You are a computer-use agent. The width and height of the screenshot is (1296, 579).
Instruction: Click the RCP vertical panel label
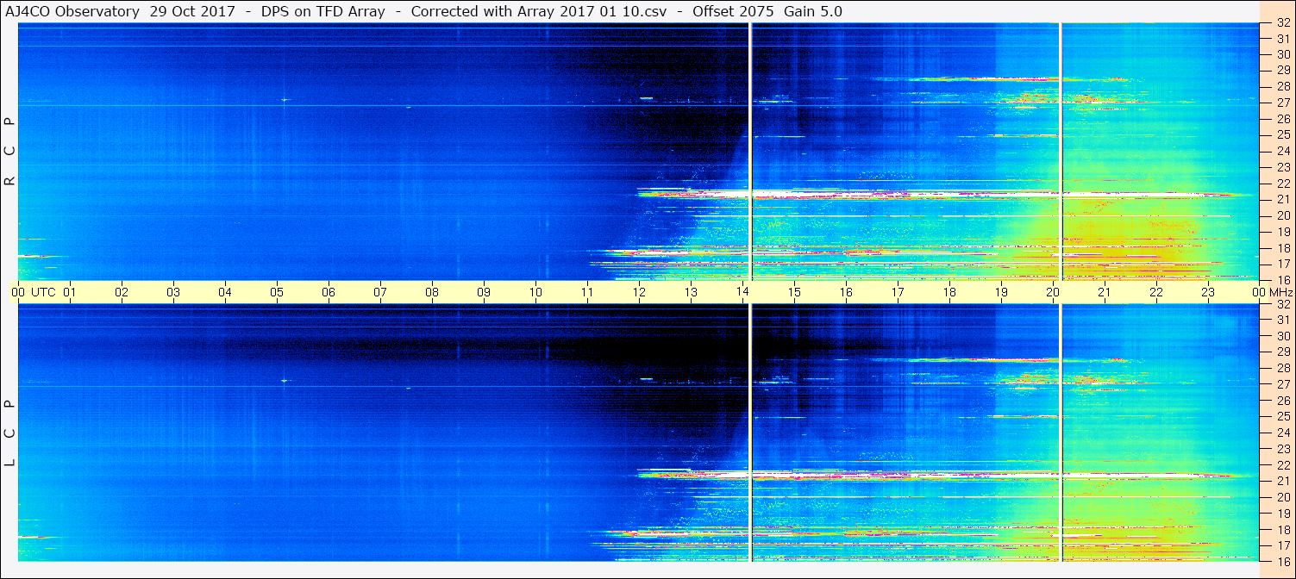(x=9, y=151)
